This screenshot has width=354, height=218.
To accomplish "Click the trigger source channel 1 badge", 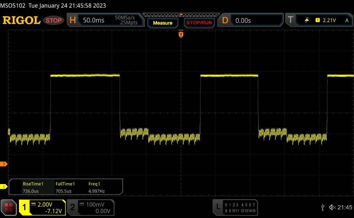I will coord(317,20).
